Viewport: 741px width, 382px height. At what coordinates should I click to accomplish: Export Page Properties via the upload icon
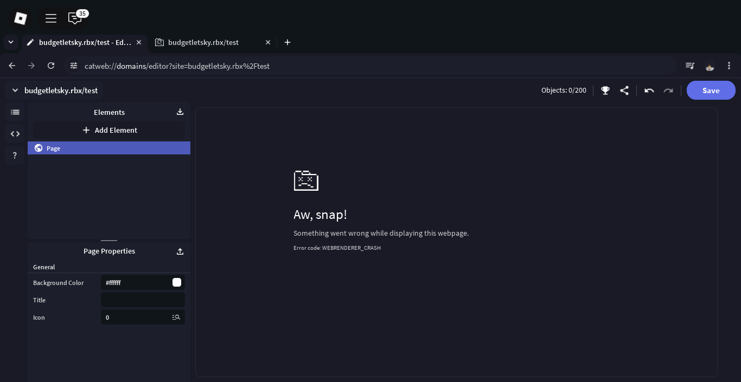click(180, 251)
